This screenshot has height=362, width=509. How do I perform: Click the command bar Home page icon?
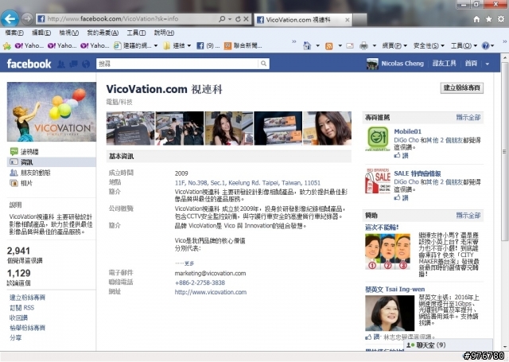coord(307,46)
